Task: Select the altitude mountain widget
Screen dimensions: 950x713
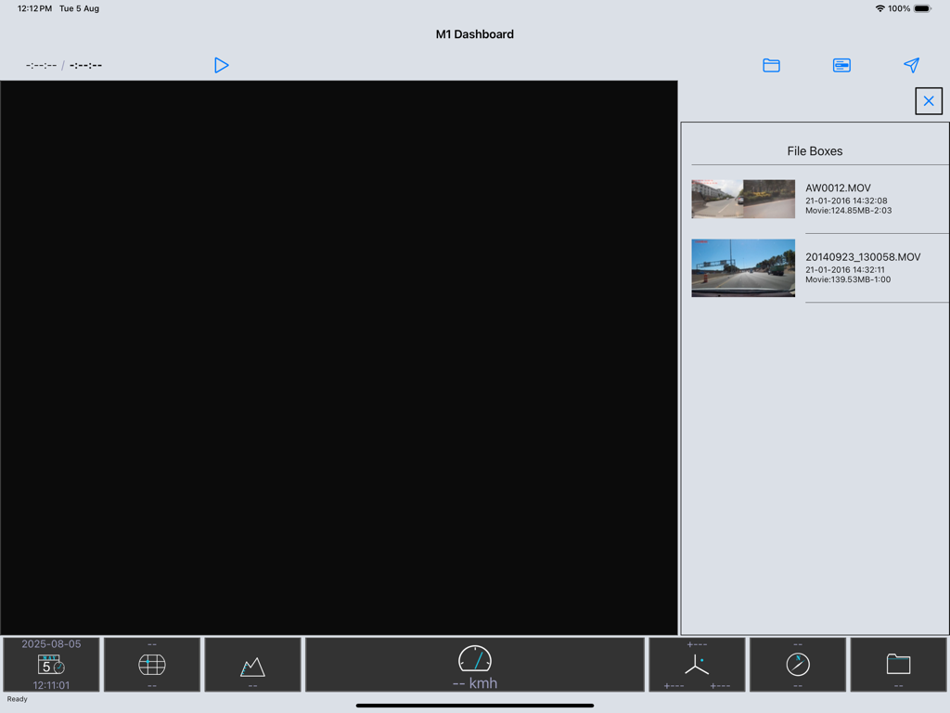Action: pos(252,664)
